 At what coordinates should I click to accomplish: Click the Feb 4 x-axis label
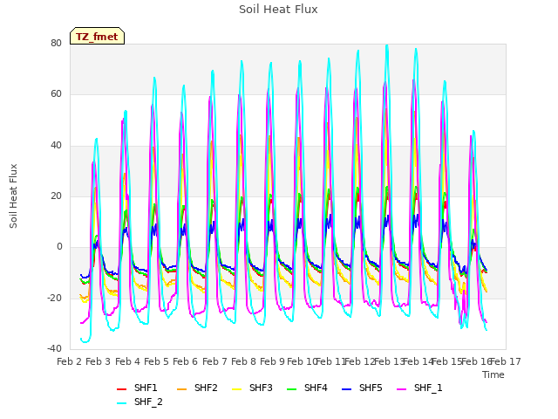tap(127, 361)
